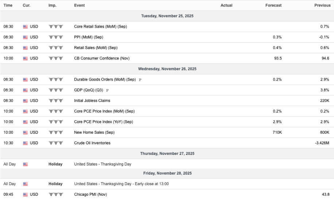
Task: Click the US flag icon on Thanksgiving Day row
Action: (25, 164)
